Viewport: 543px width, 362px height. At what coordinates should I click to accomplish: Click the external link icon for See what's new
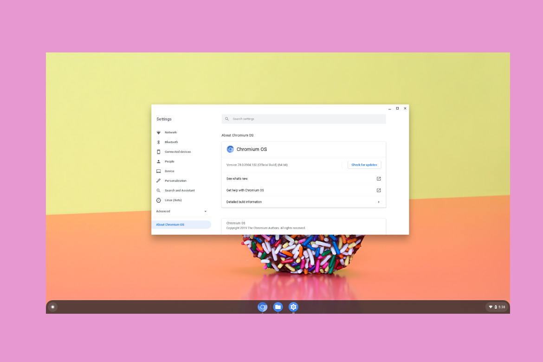(379, 179)
